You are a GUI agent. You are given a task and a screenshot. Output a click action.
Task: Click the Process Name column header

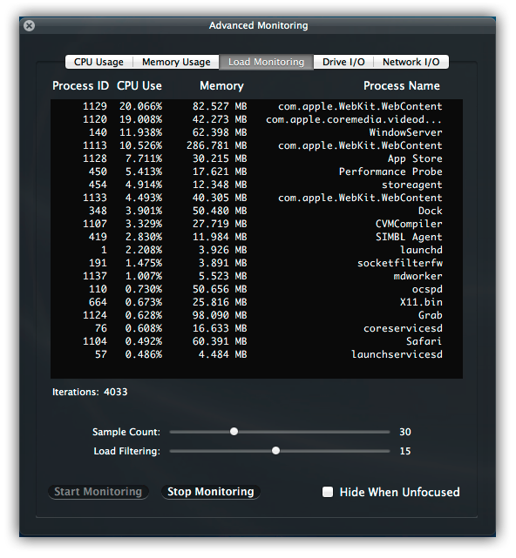[x=402, y=86]
